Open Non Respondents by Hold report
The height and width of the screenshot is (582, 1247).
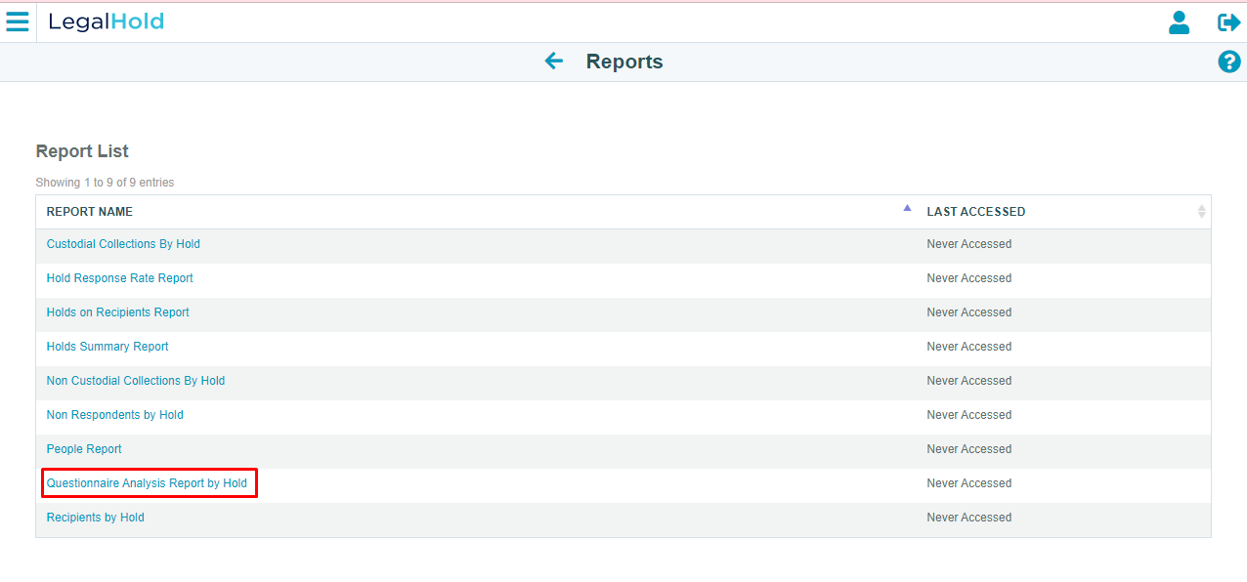[115, 415]
